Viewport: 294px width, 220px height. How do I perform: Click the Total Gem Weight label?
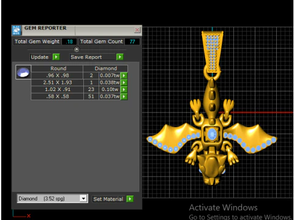tap(37, 42)
